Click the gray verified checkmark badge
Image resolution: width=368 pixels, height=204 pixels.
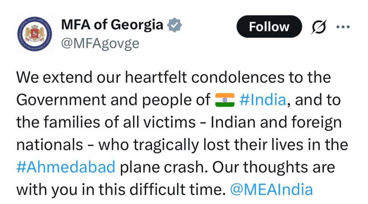click(174, 25)
